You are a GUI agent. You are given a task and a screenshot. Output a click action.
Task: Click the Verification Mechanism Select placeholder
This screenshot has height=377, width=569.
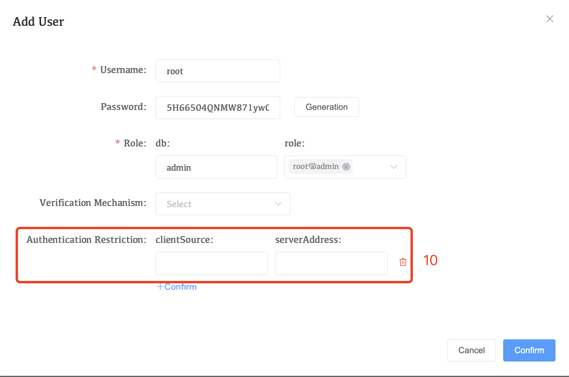pyautogui.click(x=179, y=204)
